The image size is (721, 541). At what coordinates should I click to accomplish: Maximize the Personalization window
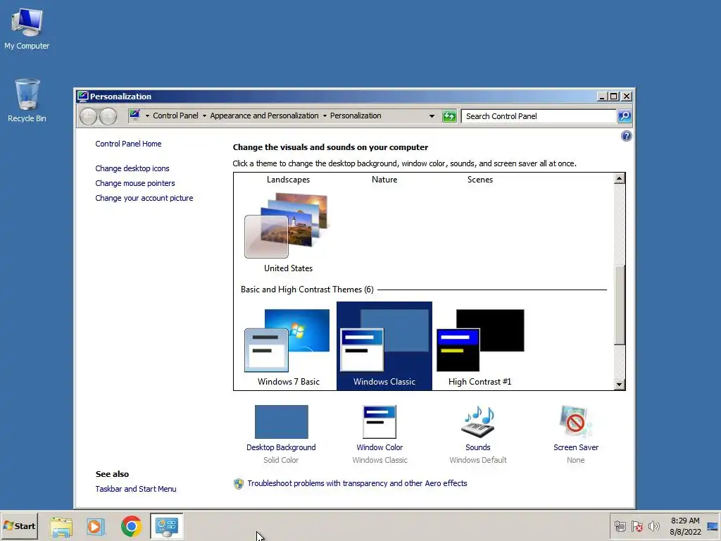click(x=614, y=96)
